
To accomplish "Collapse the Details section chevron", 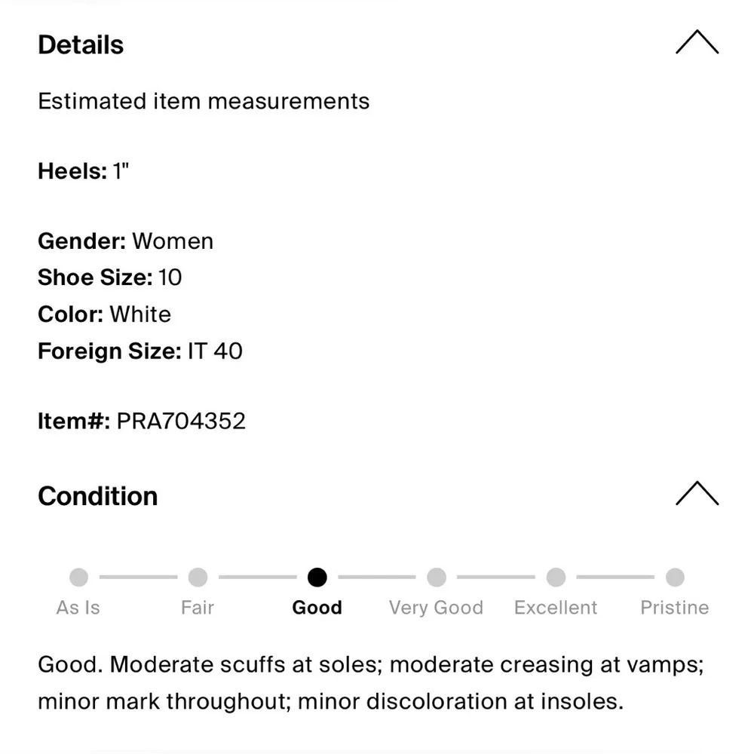I will coord(697,43).
